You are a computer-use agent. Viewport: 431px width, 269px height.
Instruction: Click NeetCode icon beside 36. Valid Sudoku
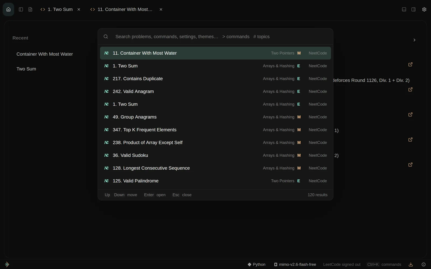(x=106, y=155)
